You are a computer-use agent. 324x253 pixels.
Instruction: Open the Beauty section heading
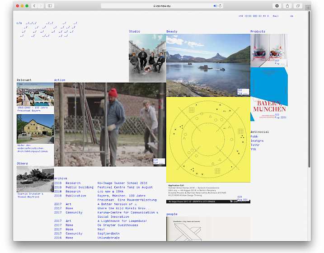pyautogui.click(x=172, y=31)
